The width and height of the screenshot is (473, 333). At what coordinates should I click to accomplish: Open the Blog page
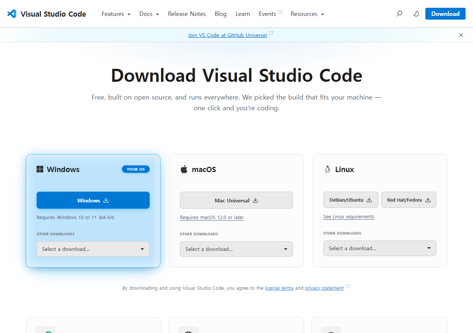click(220, 14)
